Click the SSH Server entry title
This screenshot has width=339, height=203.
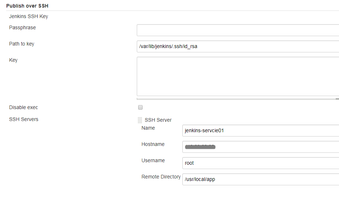tap(158, 120)
